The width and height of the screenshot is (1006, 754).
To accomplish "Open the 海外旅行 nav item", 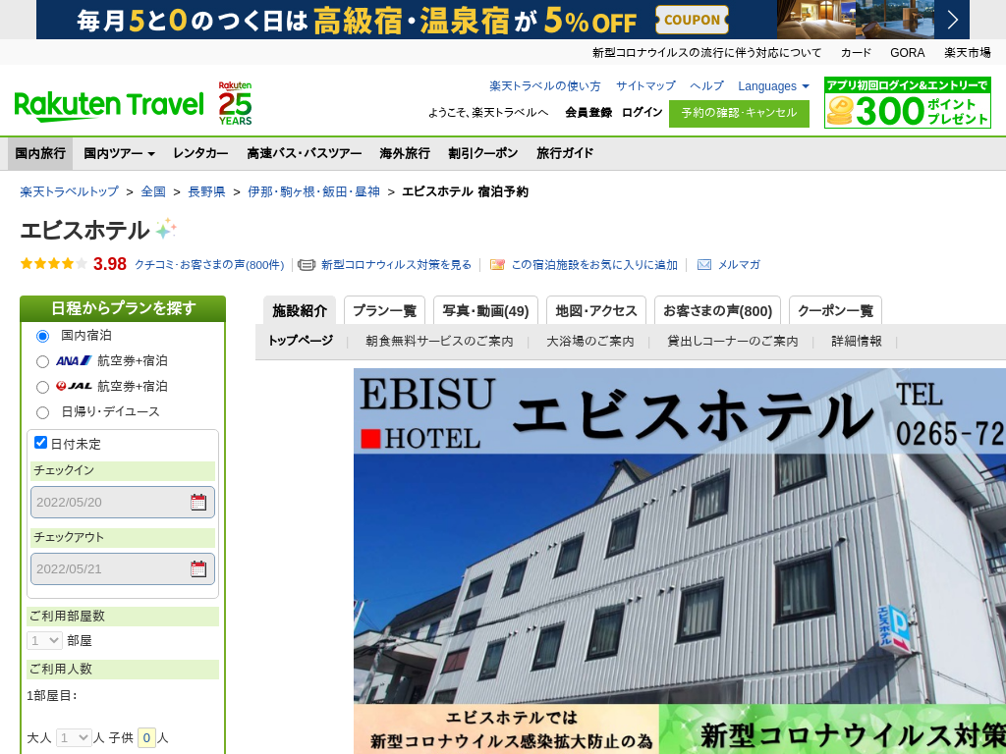I will coord(405,153).
